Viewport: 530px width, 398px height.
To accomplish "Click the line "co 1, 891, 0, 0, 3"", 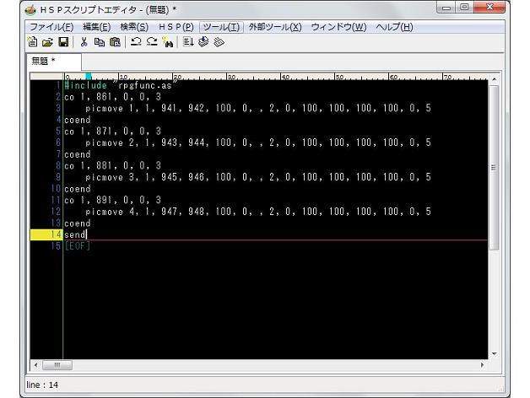I will tap(113, 200).
